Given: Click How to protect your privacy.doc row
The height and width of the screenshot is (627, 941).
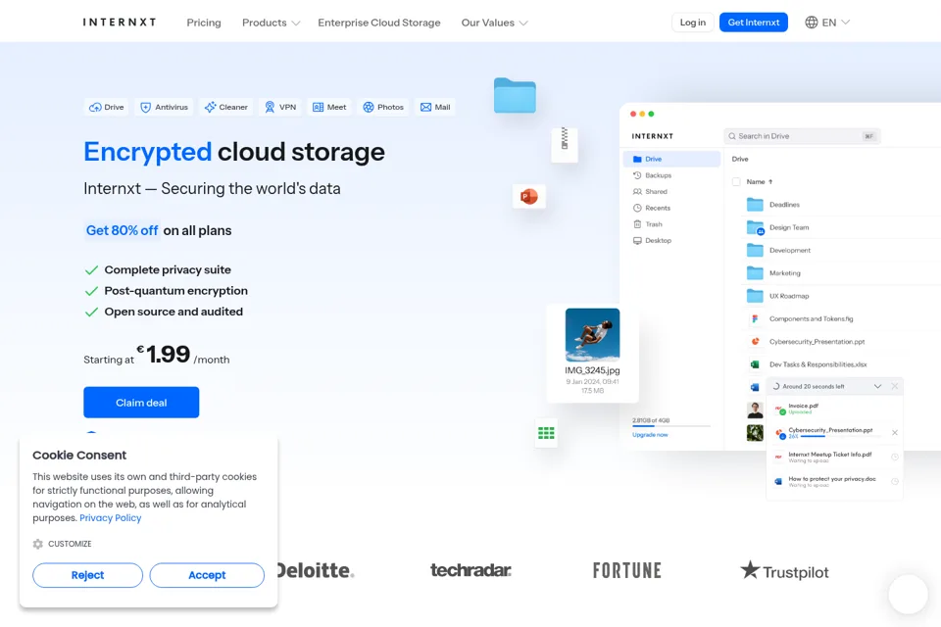Looking at the screenshot, I should pos(834,481).
